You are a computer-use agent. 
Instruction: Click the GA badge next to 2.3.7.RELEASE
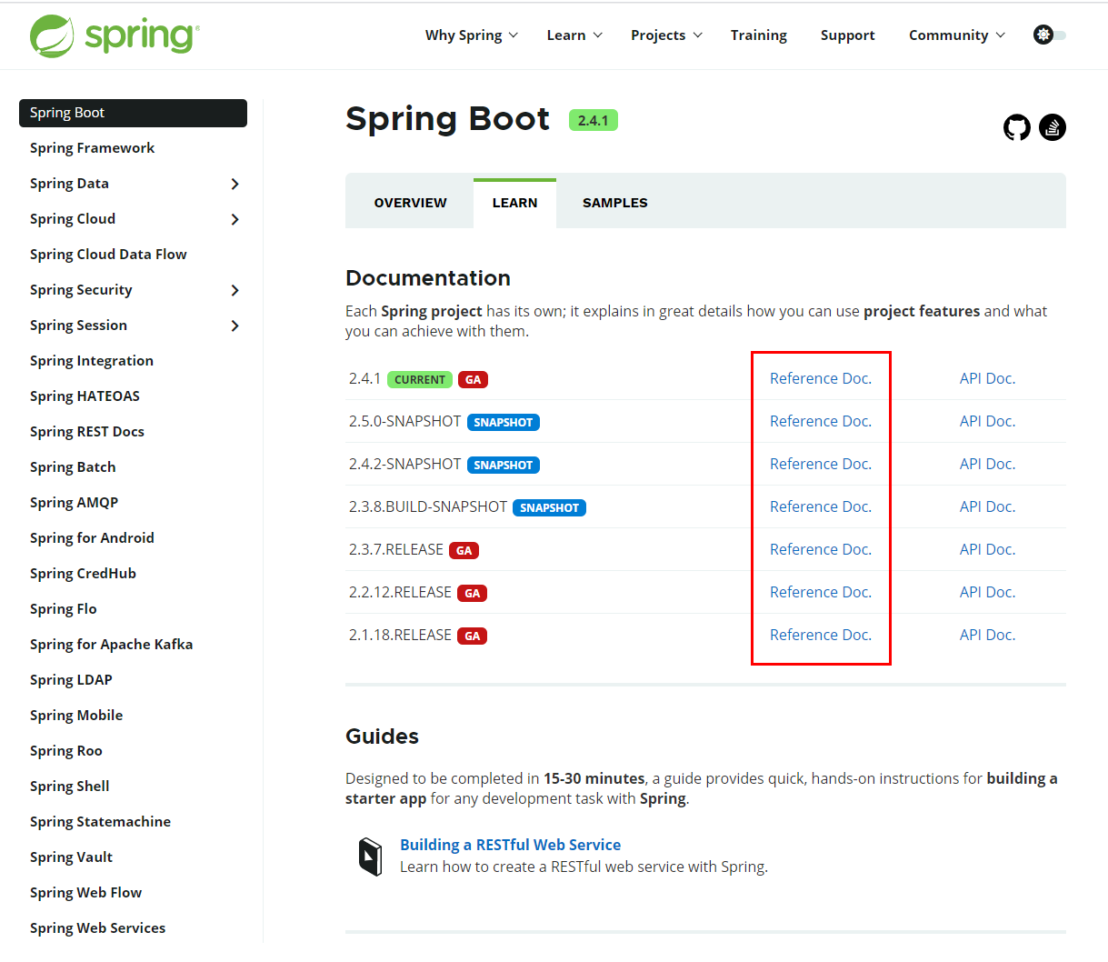pos(464,550)
